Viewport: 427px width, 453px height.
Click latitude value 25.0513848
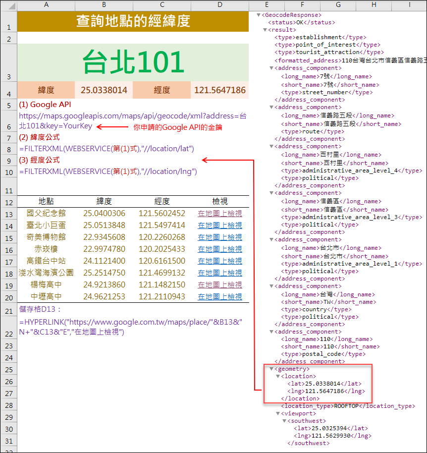[104, 226]
